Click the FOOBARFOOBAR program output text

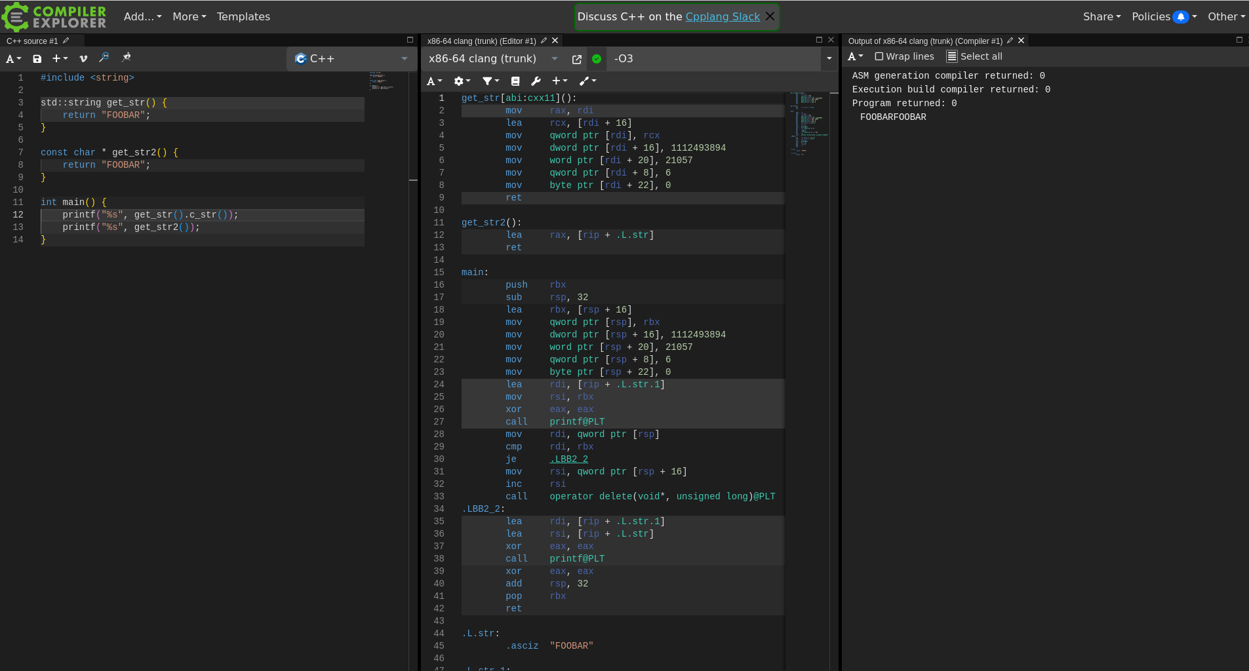pyautogui.click(x=893, y=117)
